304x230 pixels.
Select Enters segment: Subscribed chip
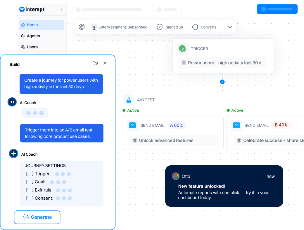(x=119, y=27)
